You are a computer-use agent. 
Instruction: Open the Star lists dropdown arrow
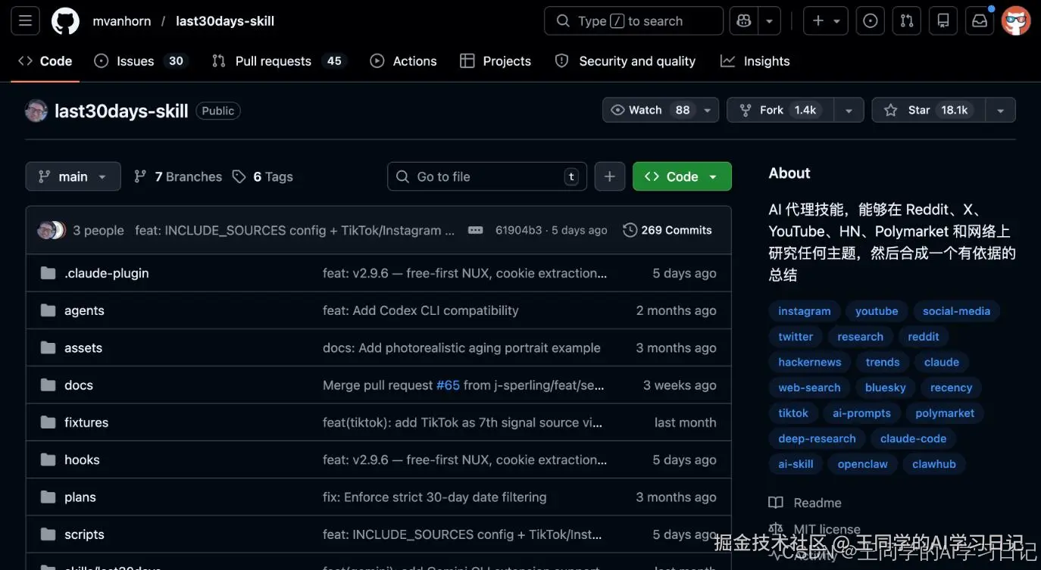point(1000,110)
